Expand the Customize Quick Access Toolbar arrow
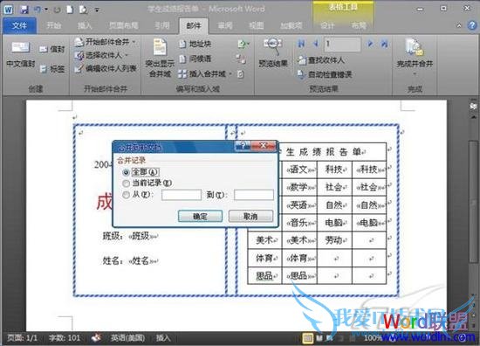 97,10
